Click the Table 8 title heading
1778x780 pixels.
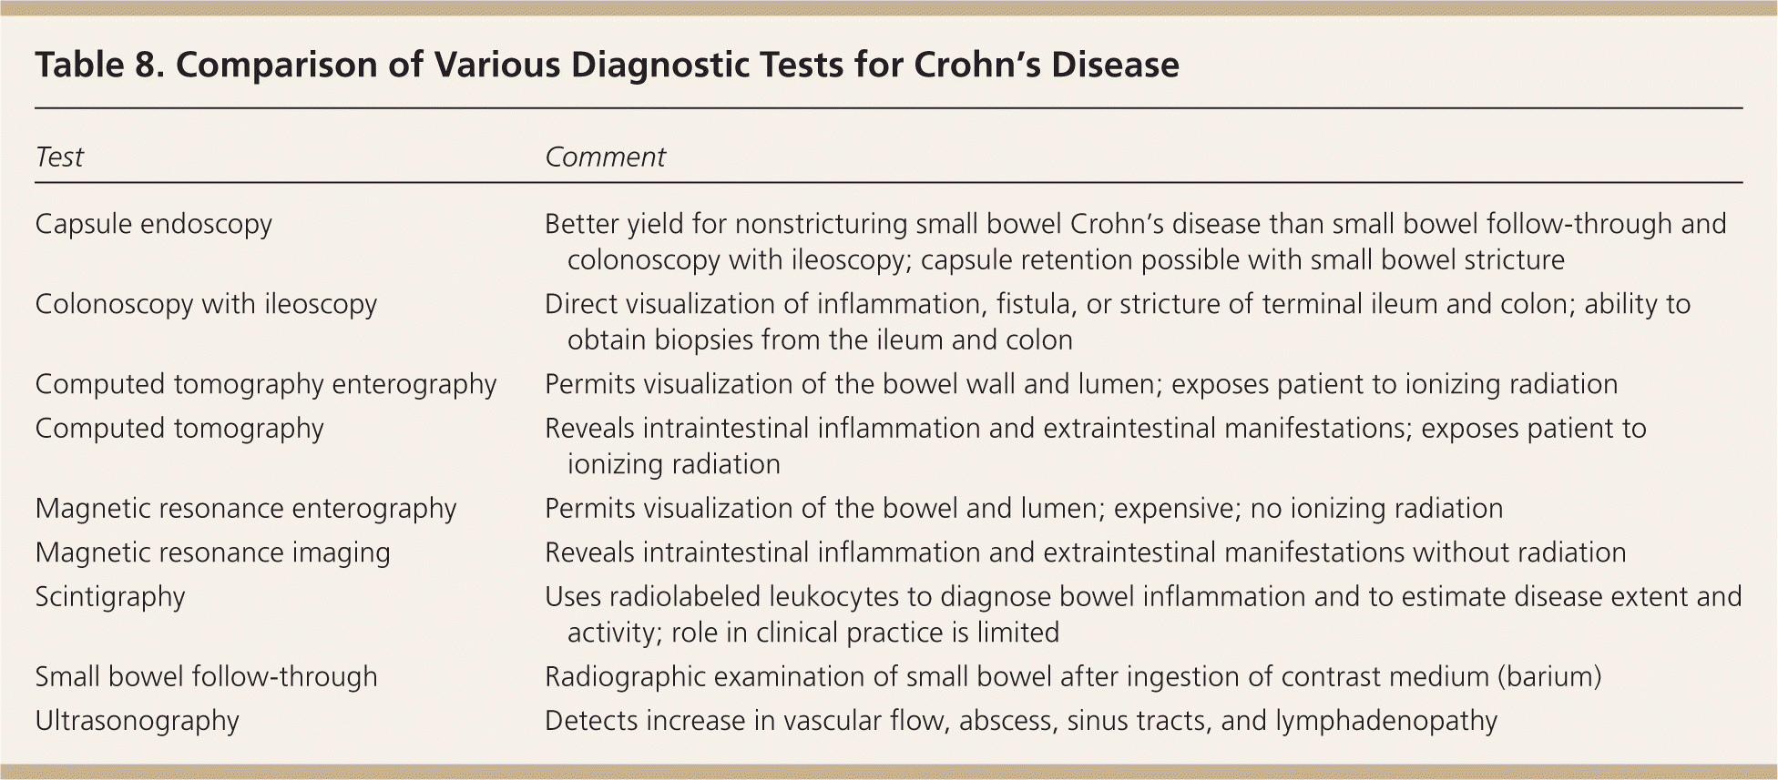click(607, 66)
